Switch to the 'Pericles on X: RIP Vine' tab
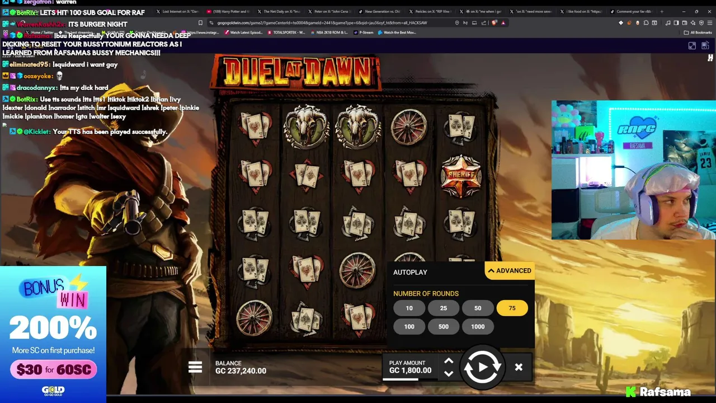Screen dimensions: 716x403 pyautogui.click(x=431, y=11)
